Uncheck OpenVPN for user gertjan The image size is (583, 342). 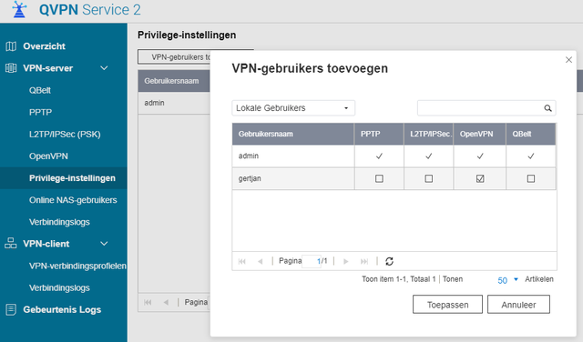pyautogui.click(x=480, y=178)
